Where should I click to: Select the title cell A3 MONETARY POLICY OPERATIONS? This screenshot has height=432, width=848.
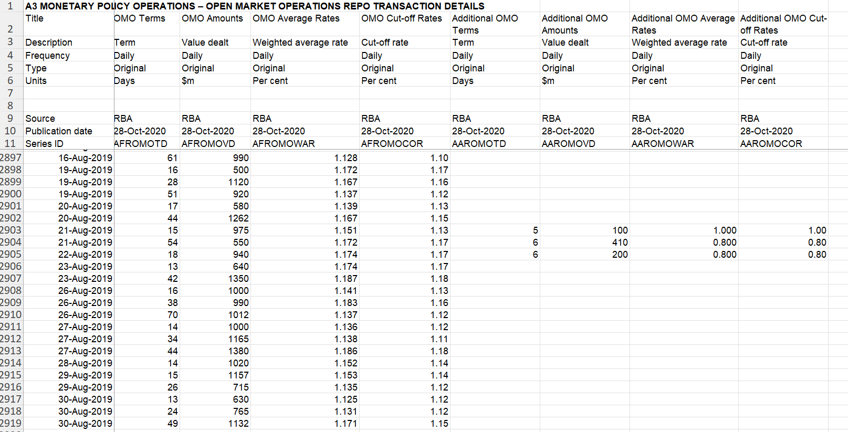coord(255,6)
